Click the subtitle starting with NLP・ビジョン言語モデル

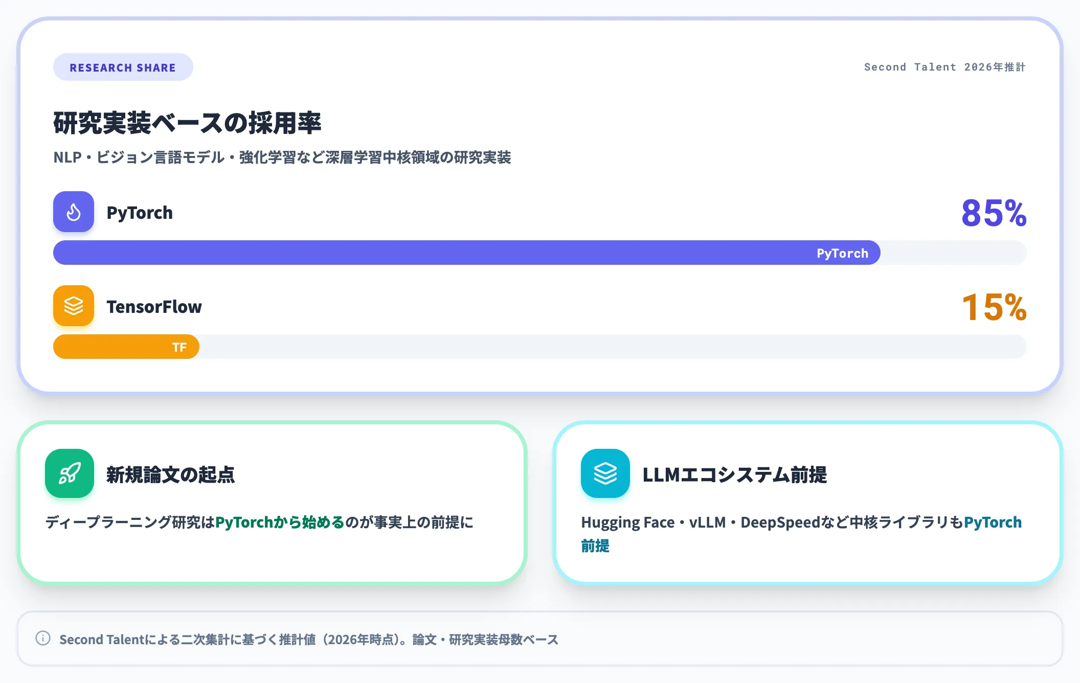[282, 157]
